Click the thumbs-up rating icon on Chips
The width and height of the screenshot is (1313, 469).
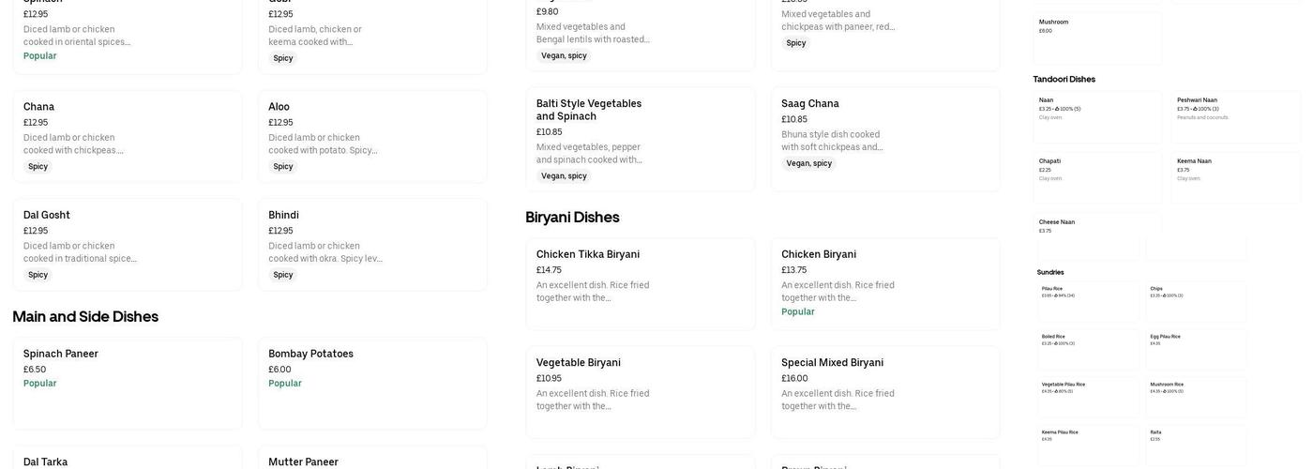coord(1165,295)
